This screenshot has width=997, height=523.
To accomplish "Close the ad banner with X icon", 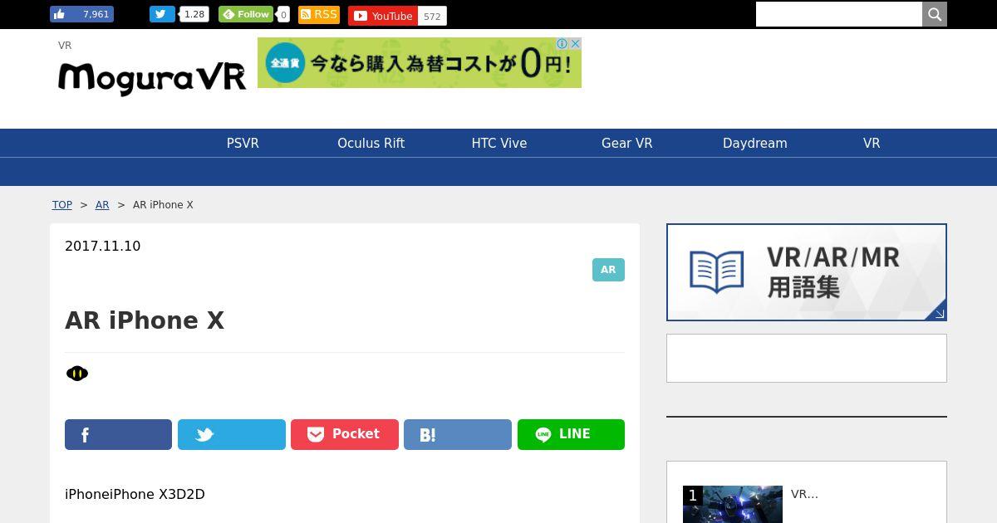I will 575,44.
